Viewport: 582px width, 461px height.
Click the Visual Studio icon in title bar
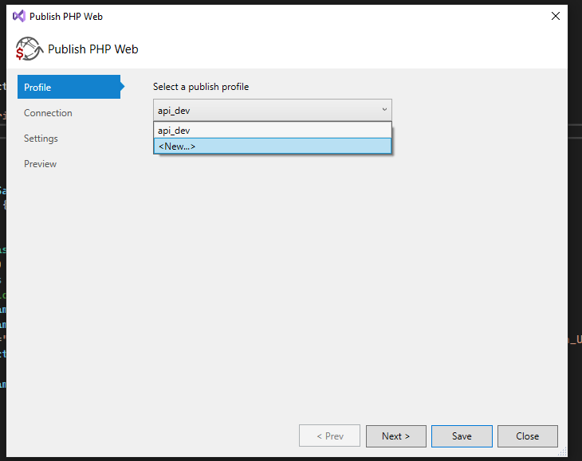(19, 16)
